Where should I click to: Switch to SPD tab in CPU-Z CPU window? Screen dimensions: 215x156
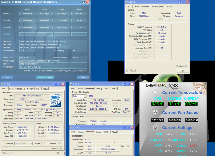point(37,89)
